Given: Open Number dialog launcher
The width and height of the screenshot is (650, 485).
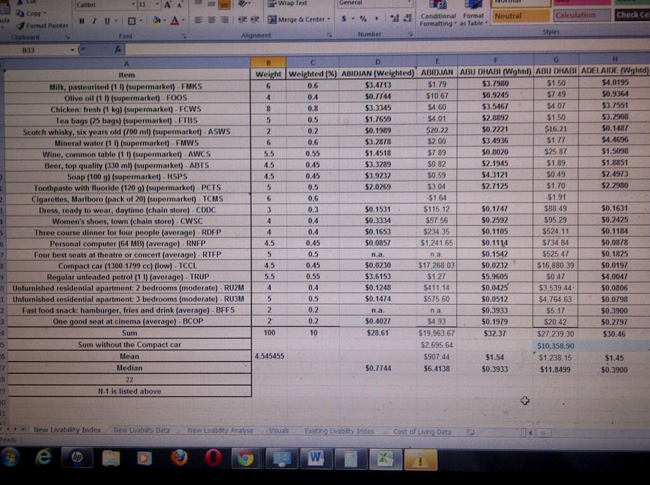Looking at the screenshot, I should tap(410, 34).
